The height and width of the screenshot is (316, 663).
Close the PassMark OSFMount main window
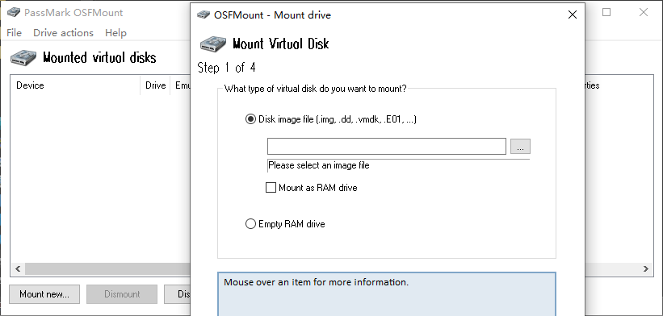[x=644, y=12]
